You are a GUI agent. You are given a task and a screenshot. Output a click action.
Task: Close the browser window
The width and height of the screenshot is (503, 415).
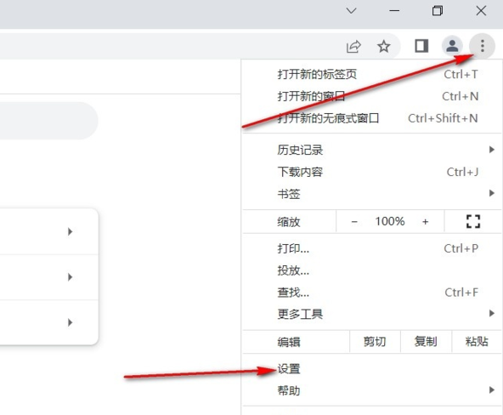tap(481, 11)
